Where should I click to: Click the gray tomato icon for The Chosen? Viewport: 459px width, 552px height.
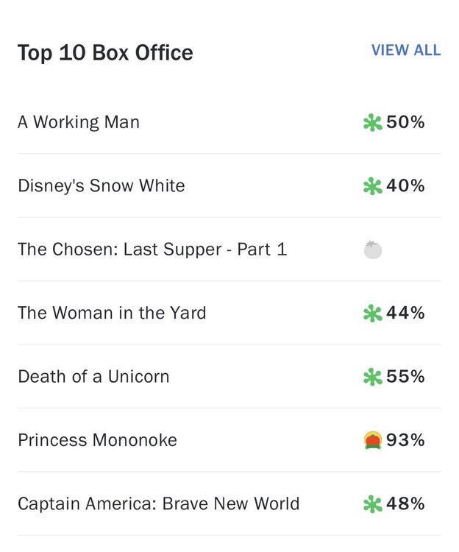tap(373, 250)
